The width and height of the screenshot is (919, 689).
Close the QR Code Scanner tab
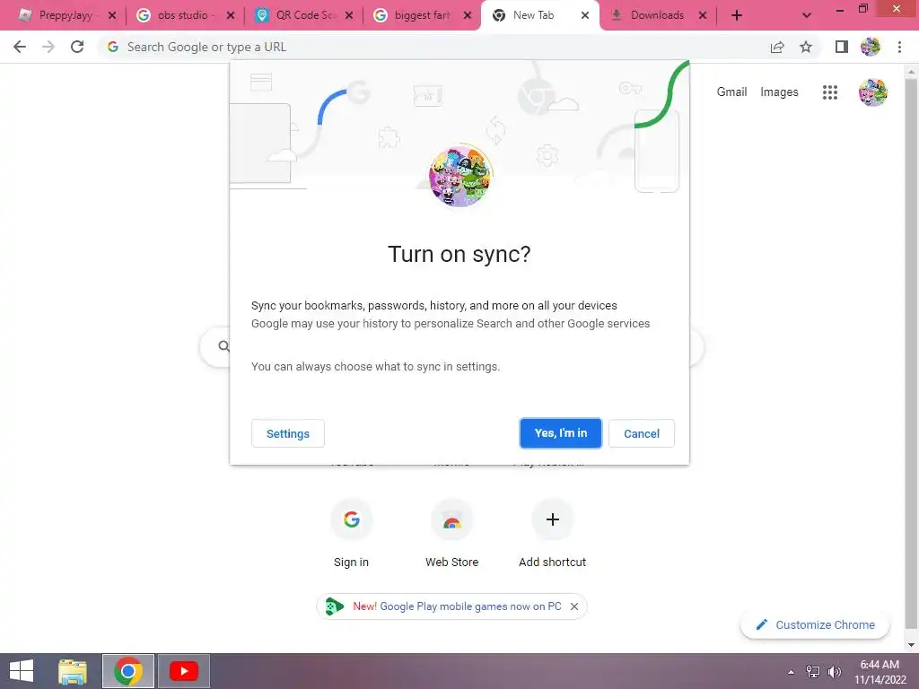pyautogui.click(x=349, y=15)
